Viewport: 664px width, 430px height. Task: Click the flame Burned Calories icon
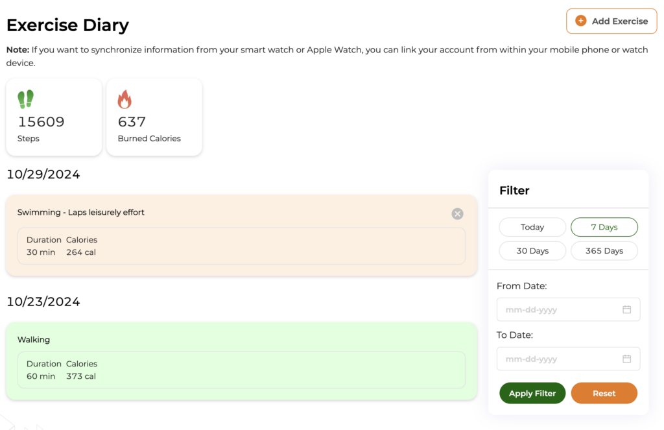(124, 99)
